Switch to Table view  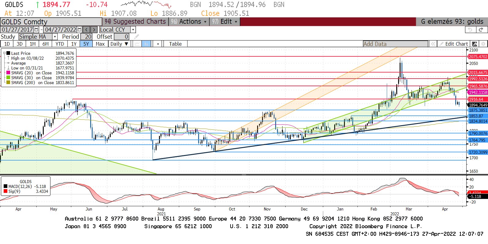pyautogui.click(x=175, y=44)
